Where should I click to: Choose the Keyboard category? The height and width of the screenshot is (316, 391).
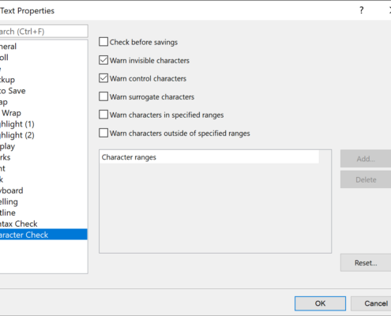(43, 190)
